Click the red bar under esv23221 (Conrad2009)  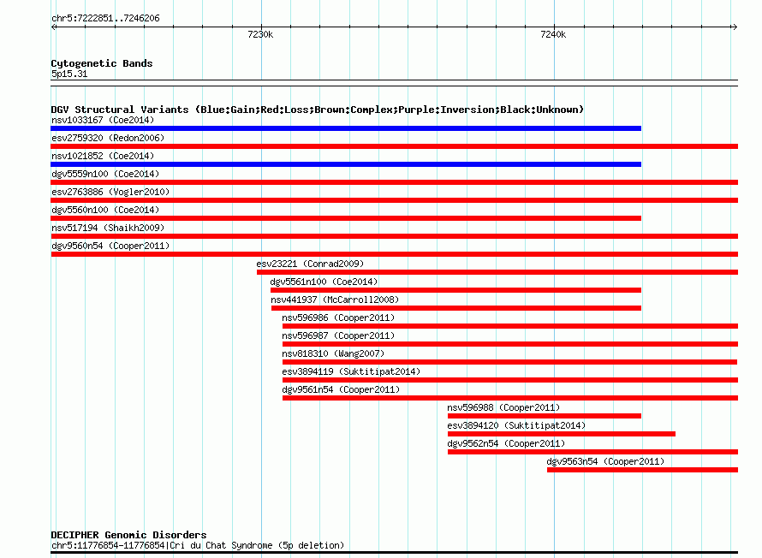[497, 272]
